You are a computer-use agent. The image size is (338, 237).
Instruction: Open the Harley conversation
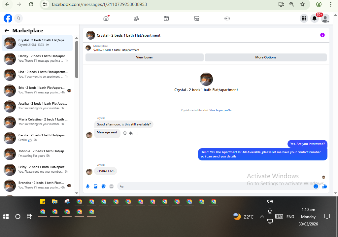(37, 58)
